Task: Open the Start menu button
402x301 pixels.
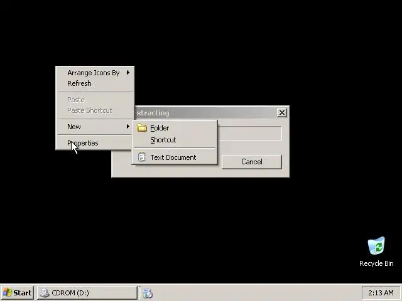Action: click(17, 293)
